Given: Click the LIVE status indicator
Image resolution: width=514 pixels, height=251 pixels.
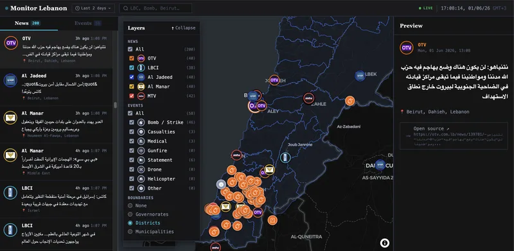Looking at the screenshot, I should (x=426, y=8).
